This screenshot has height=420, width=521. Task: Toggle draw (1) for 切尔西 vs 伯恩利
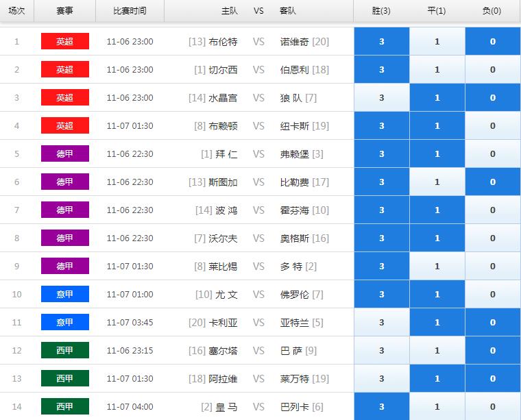pos(437,69)
